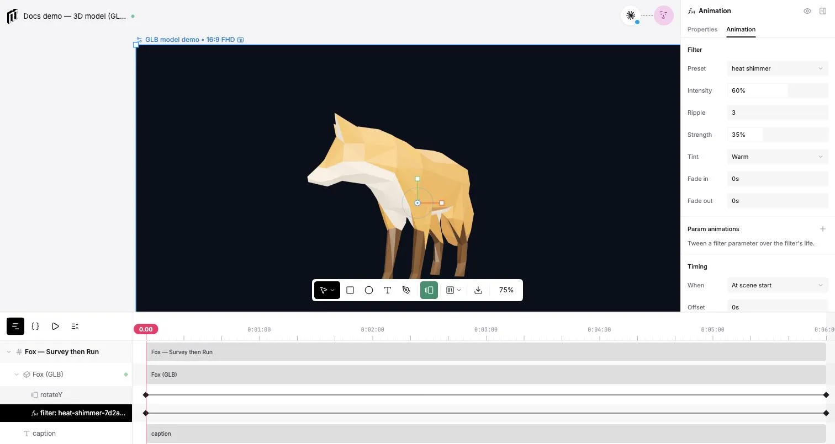Click the sparkle collaborator avatar
This screenshot has height=444, width=835.
tap(630, 15)
